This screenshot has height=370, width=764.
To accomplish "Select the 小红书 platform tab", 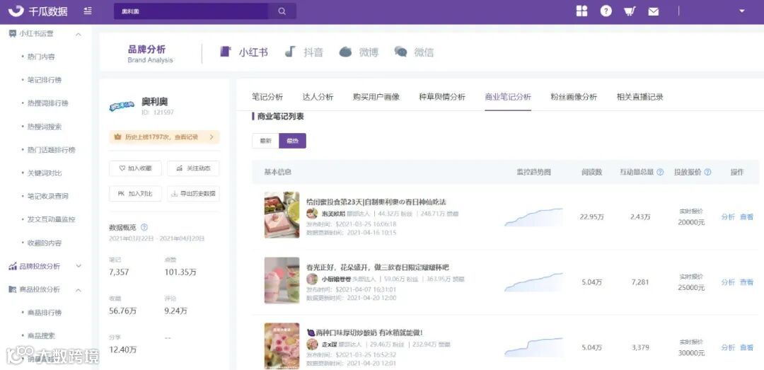I will click(243, 52).
